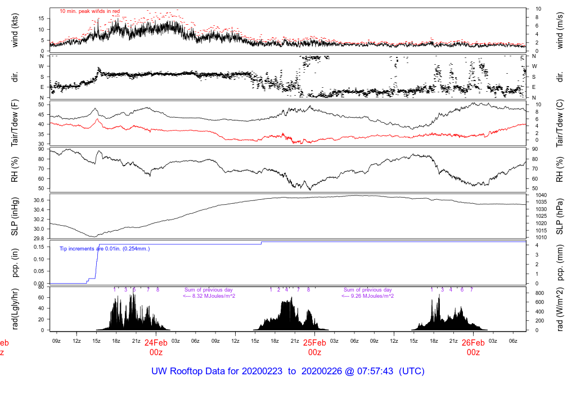Select the "29.8" SLP tick value
576x394 pixels.
tap(39, 239)
